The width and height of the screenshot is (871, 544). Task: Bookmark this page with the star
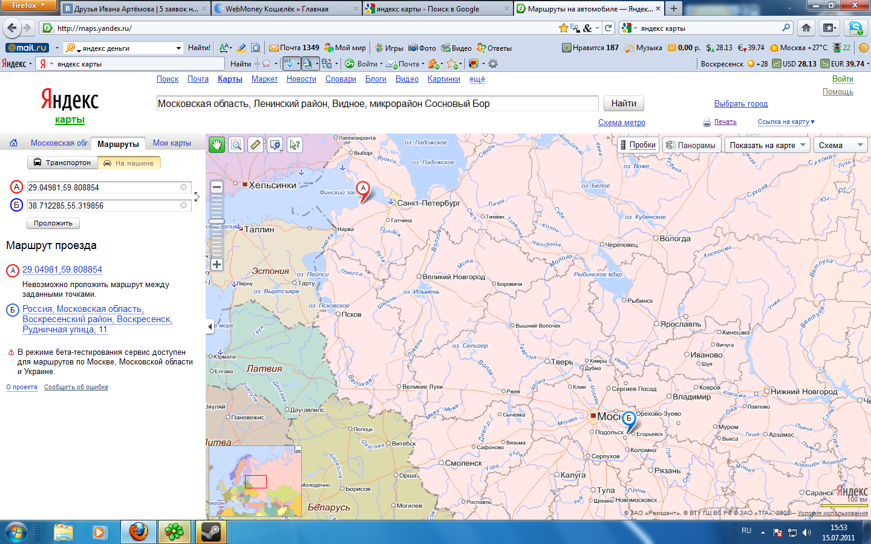pos(564,28)
